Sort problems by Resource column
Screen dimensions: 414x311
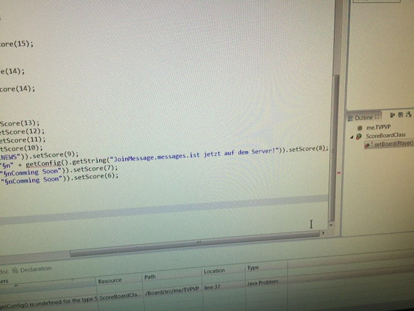tap(110, 281)
